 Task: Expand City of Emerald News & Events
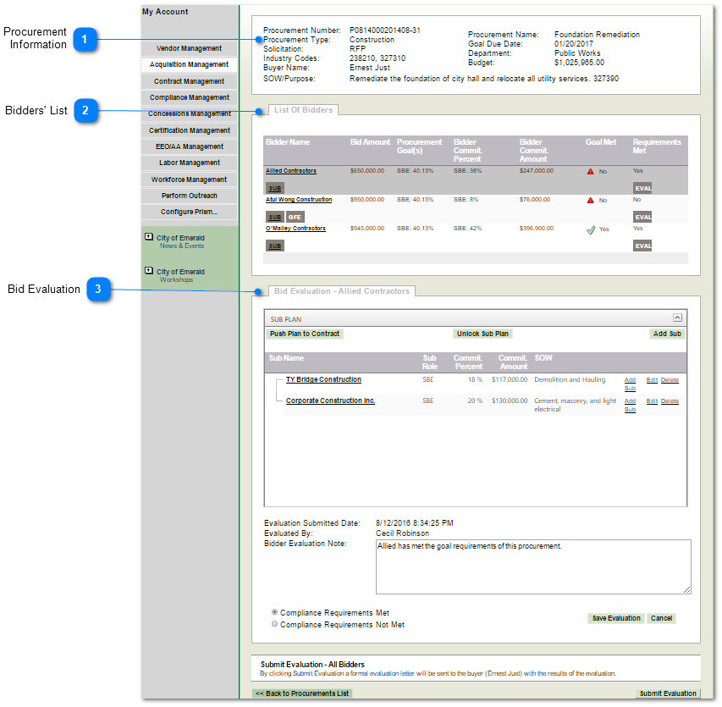click(x=149, y=237)
